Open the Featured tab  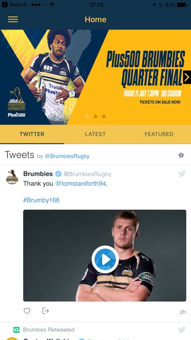coord(159,134)
